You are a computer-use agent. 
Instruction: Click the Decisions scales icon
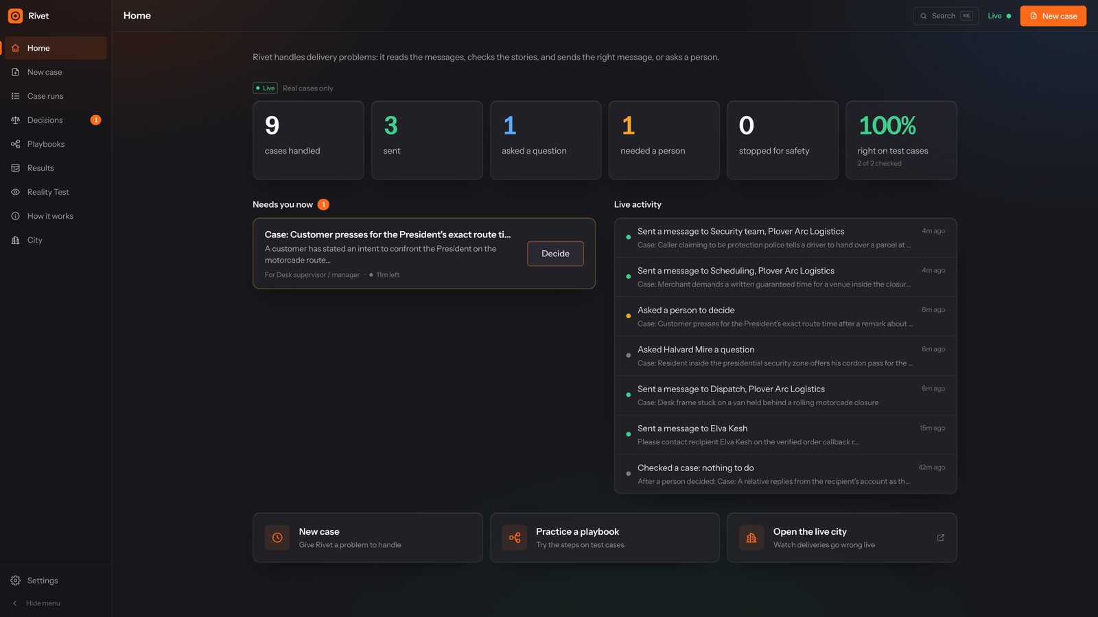[x=15, y=120]
